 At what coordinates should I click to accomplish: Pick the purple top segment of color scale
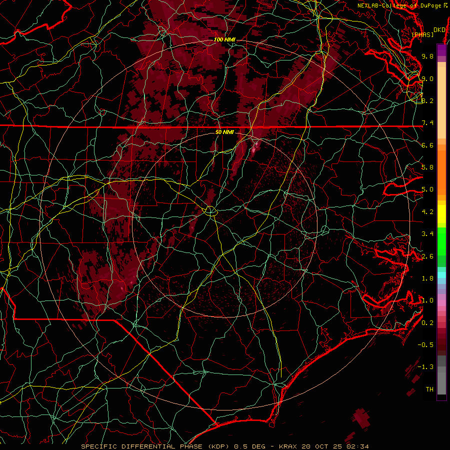coord(441,50)
